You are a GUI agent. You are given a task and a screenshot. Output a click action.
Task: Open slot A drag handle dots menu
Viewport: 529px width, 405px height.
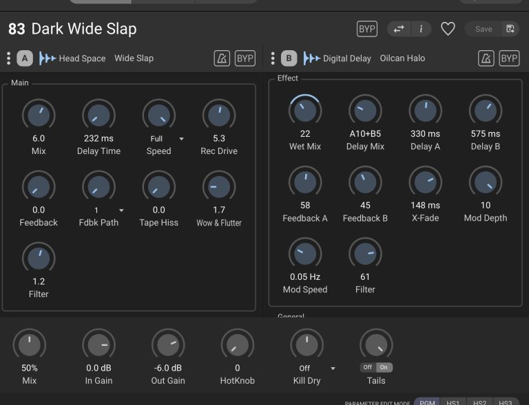pos(8,58)
